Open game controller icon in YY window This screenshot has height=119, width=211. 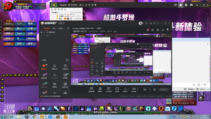tap(191, 5)
